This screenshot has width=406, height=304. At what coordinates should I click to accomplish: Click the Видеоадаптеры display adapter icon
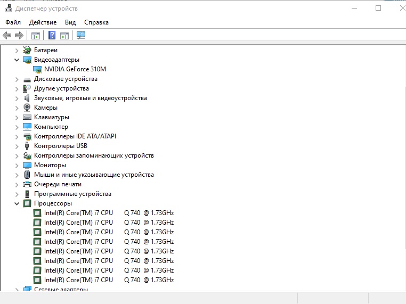coord(27,60)
